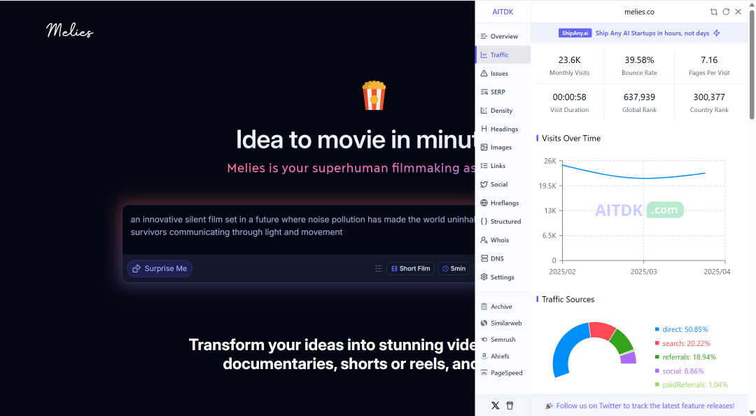Screen dimensions: 756x416
Task: Click the Traffic Sources heading
Action: point(568,299)
